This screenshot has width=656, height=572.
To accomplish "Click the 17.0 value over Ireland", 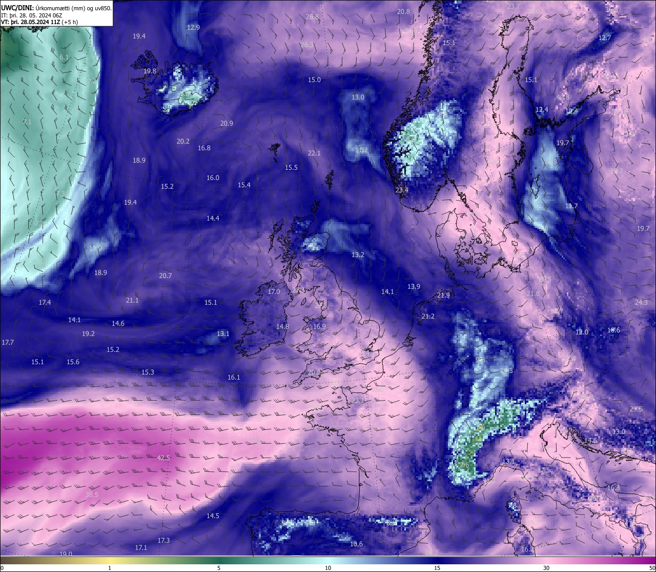I will 274,291.
